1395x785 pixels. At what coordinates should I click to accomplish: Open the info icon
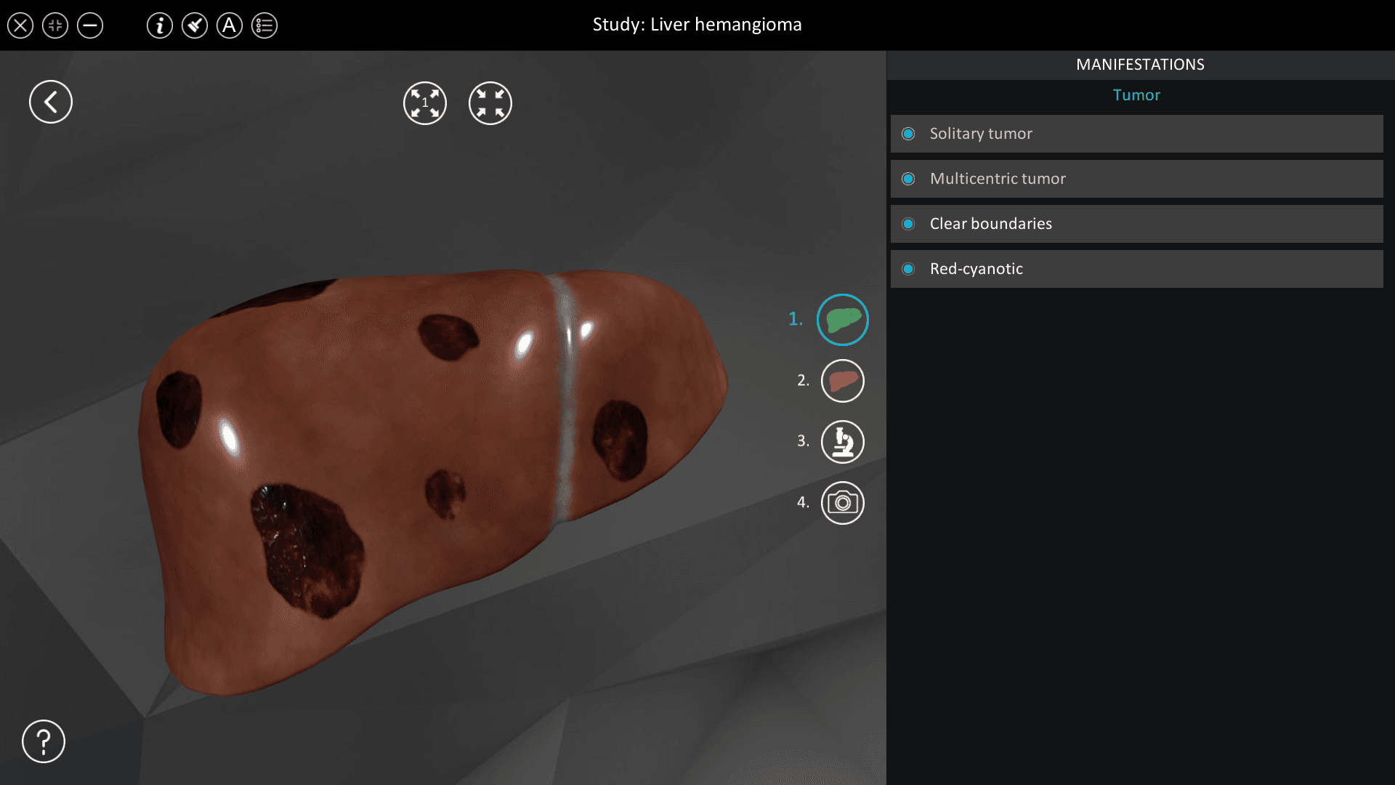tap(160, 26)
